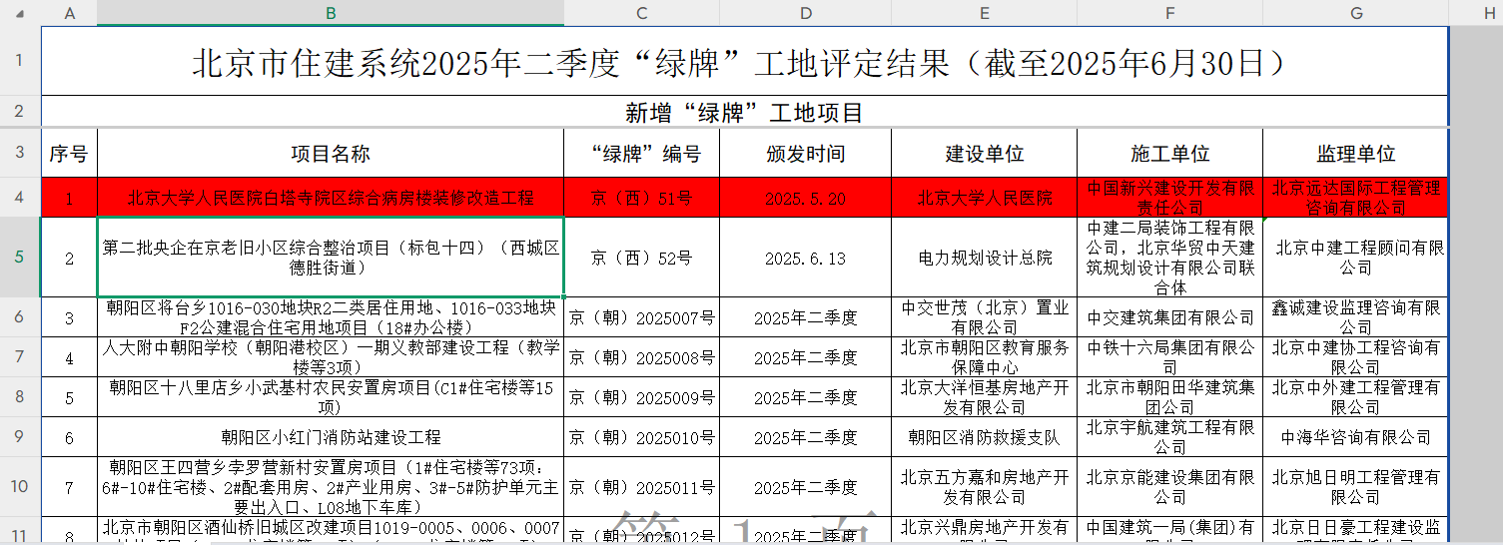Select row 10 header
The width and height of the screenshot is (1503, 545).
(20, 487)
